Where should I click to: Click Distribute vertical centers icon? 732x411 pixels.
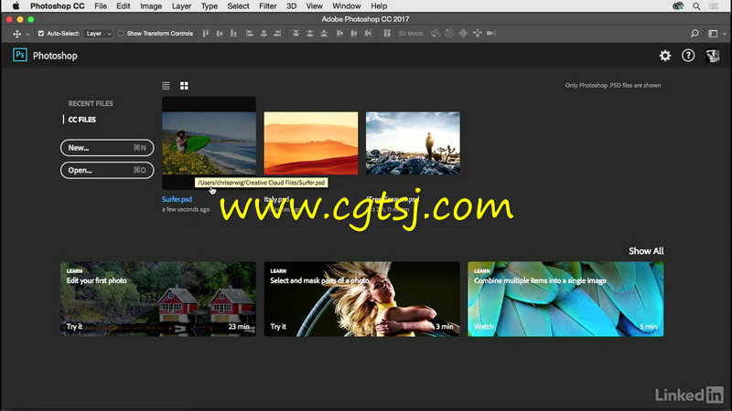(x=309, y=34)
